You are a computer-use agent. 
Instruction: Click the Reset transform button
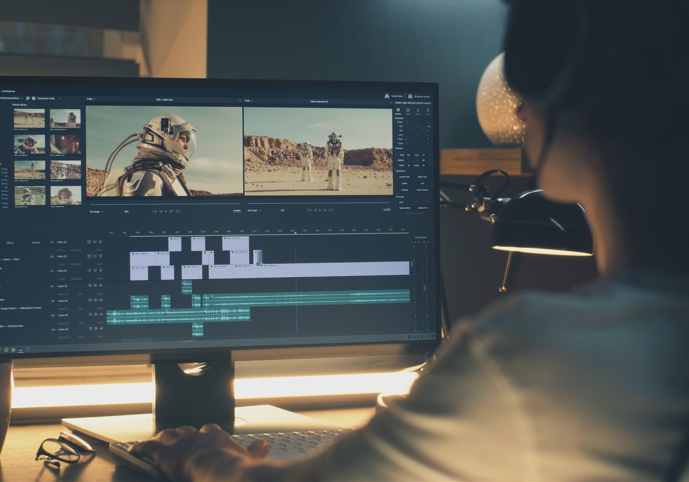[422, 190]
